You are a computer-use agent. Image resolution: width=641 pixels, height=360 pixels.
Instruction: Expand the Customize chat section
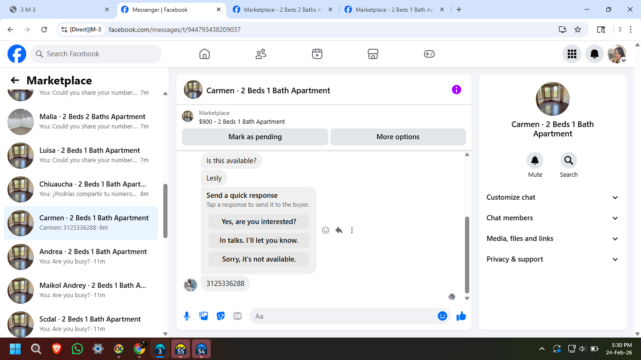(553, 197)
